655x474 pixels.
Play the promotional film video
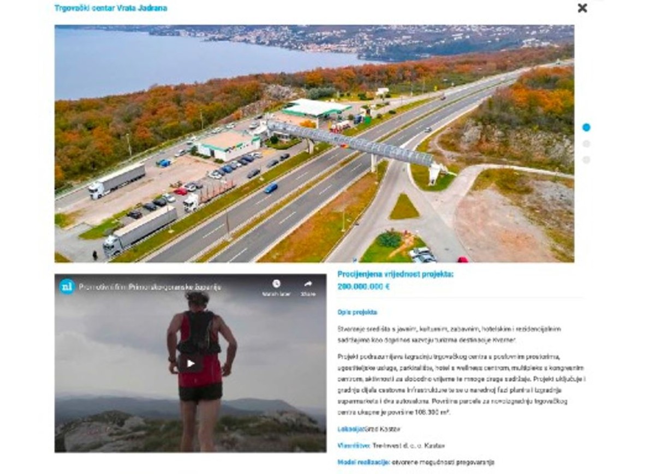[190, 363]
